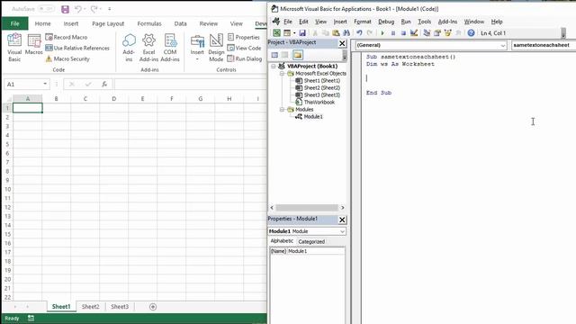Open the Run menu in VBA editor
576x324 pixels.
pos(406,22)
